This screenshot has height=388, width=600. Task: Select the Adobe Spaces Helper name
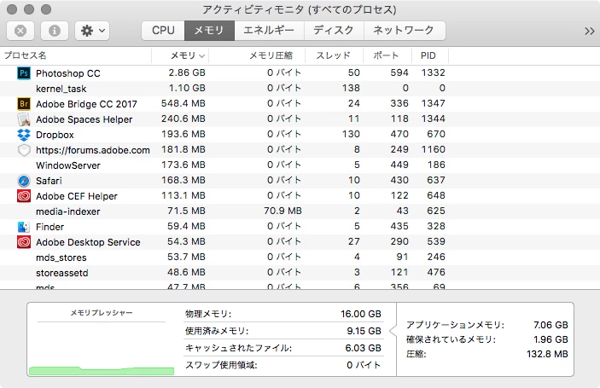coord(84,119)
